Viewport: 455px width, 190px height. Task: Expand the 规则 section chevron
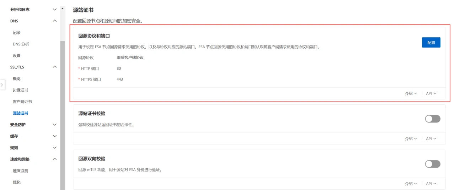coord(54,147)
